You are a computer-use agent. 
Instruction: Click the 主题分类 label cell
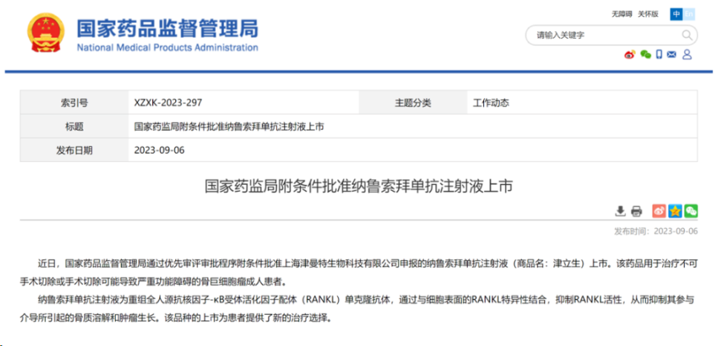[413, 103]
